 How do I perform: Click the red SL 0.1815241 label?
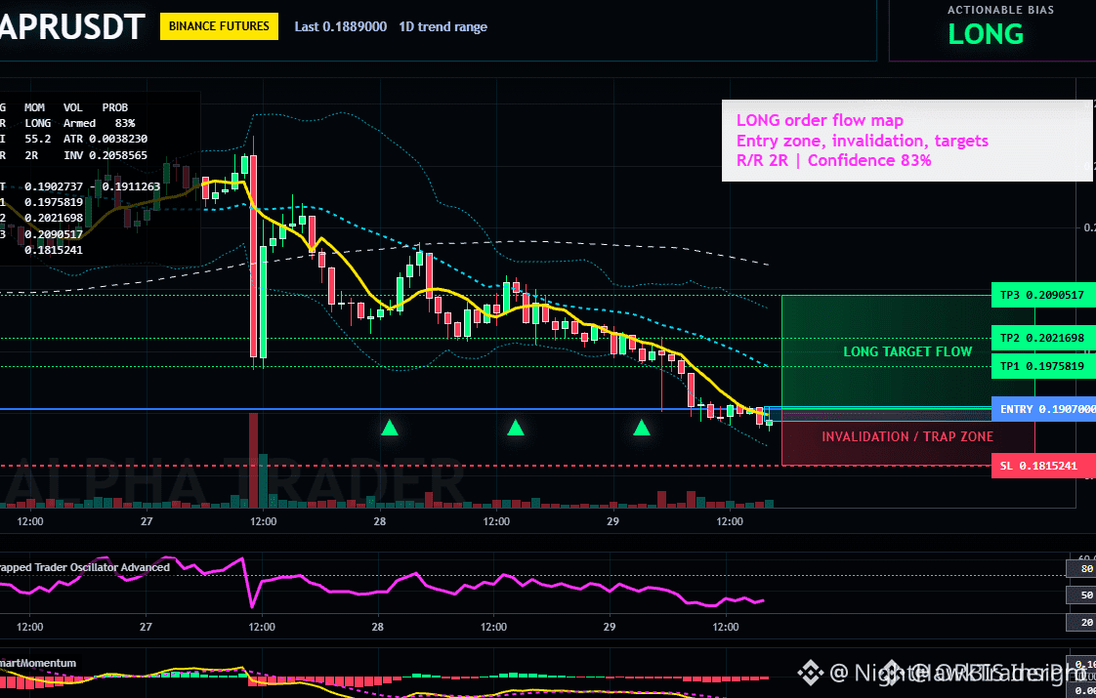[1041, 466]
